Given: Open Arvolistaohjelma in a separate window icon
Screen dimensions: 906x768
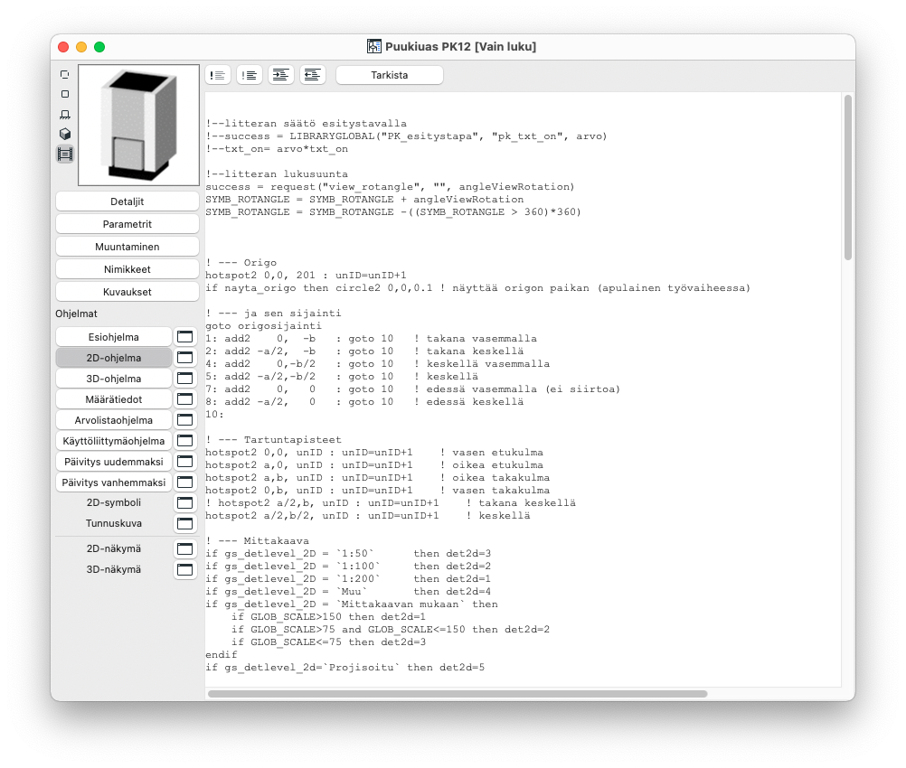Looking at the screenshot, I should (x=184, y=420).
